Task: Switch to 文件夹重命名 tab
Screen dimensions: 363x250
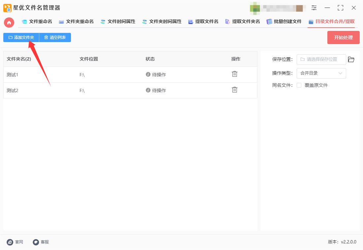Action: (x=76, y=22)
